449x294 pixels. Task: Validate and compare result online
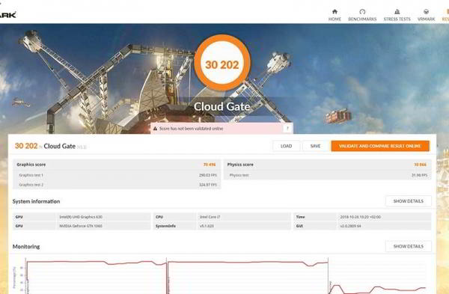(x=380, y=146)
